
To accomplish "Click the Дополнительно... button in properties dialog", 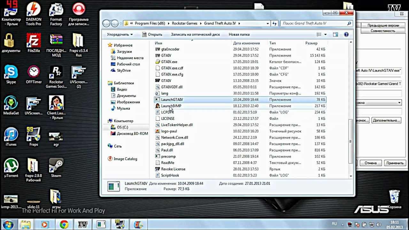I will pyautogui.click(x=387, y=120).
